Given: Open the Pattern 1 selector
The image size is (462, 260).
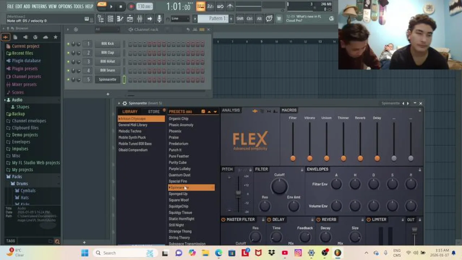Looking at the screenshot, I should click(213, 19).
